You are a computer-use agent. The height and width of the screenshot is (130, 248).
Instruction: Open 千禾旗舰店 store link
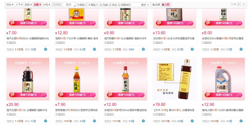pyautogui.click(x=159, y=114)
